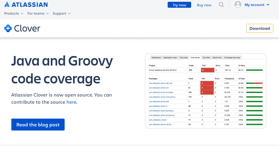Click the user avatar icon
Screen dimensions: 279x146
tap(238, 5)
